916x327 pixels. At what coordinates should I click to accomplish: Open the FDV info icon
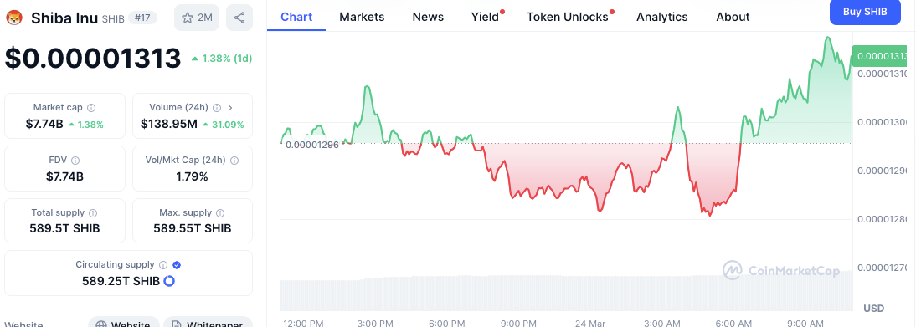(75, 160)
